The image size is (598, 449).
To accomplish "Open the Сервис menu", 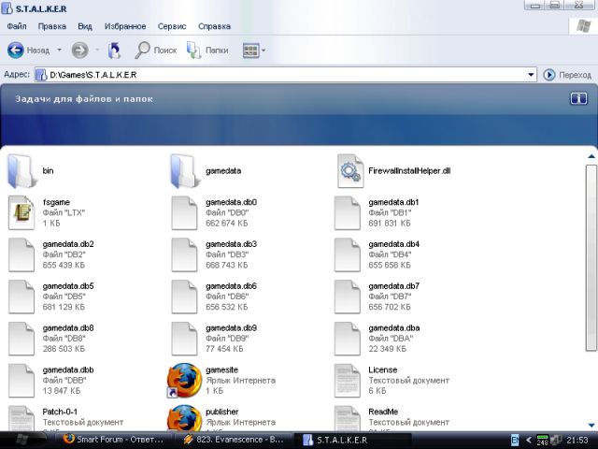I will point(172,26).
